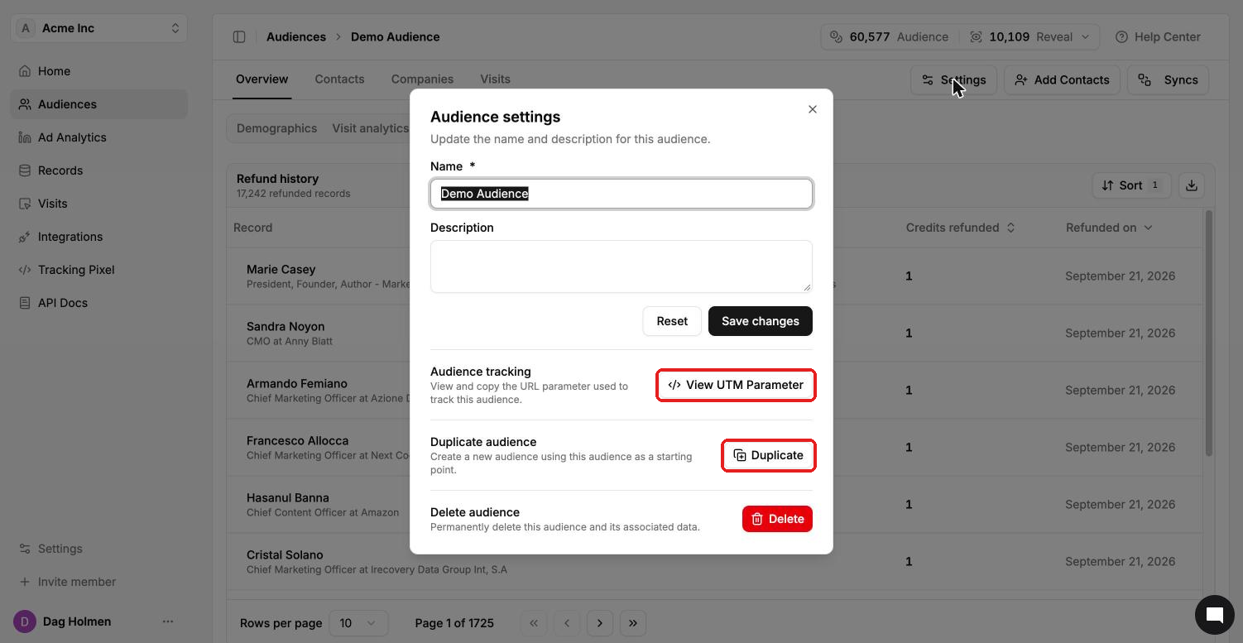Click the download export icon
Viewport: 1243px width, 643px height.
(x=1192, y=185)
